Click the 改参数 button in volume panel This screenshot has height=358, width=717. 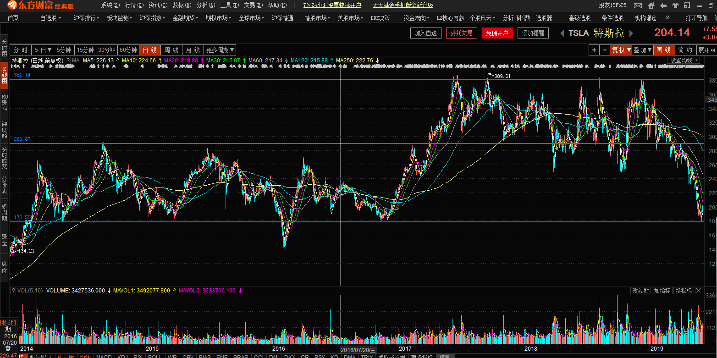(x=640, y=291)
